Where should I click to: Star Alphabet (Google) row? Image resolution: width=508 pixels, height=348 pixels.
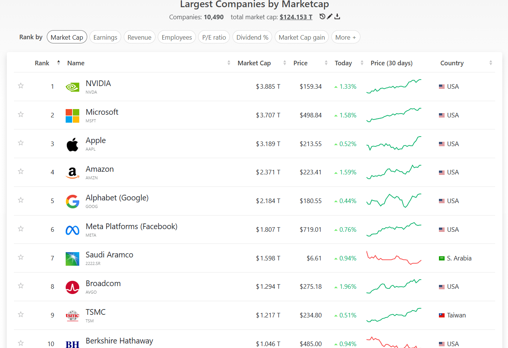pyautogui.click(x=21, y=200)
